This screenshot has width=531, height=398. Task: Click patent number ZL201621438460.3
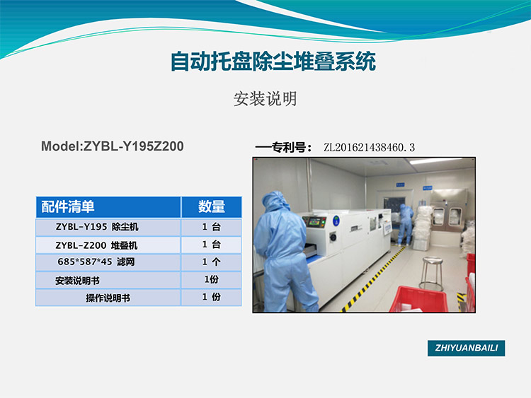[x=369, y=148]
